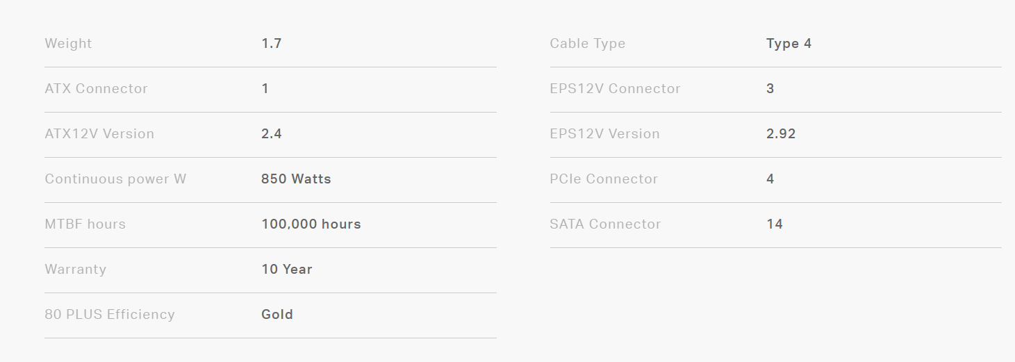Select the 850 Watts value

coord(296,179)
